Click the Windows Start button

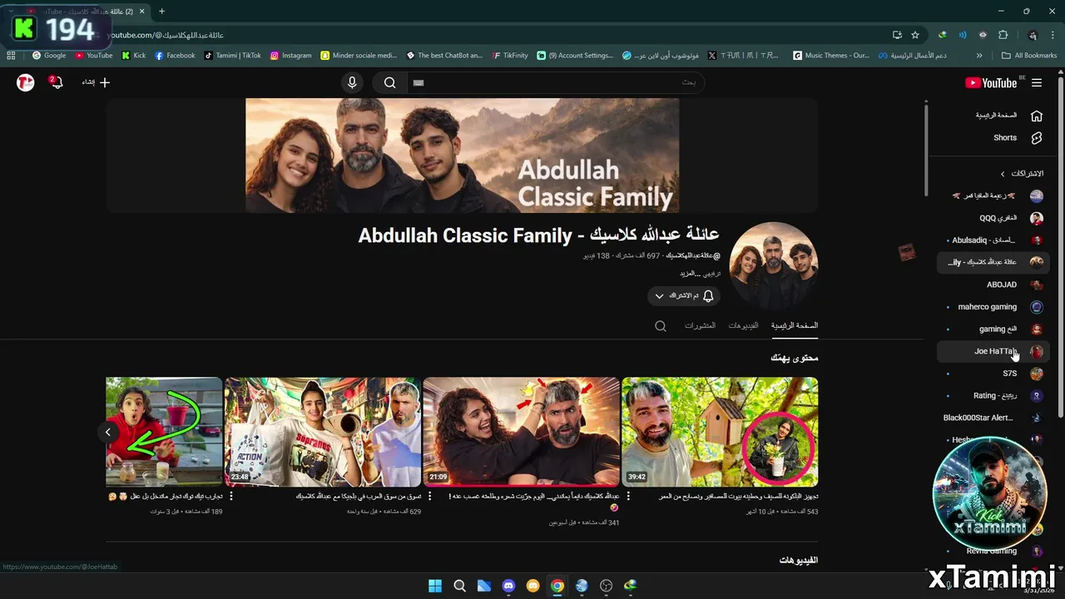434,586
